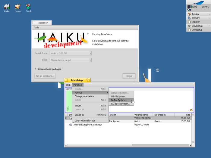Click the DriveSetup zoom icon on title tab
Image resolution: width=211 pixels, height=158 pixels.
[88, 80]
